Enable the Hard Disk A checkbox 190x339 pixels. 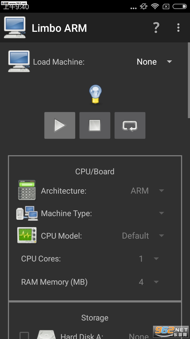24,336
